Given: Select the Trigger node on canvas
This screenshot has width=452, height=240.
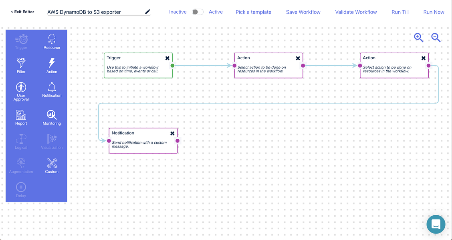Looking at the screenshot, I should pyautogui.click(x=138, y=66).
